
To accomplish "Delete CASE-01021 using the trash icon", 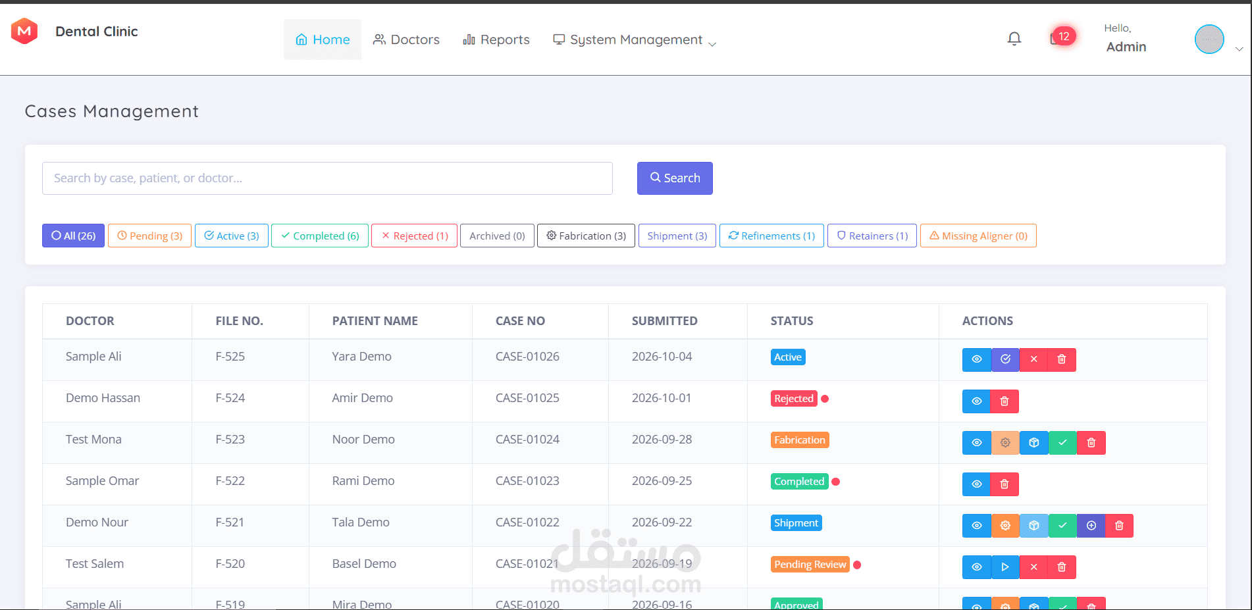I will click(x=1062, y=567).
